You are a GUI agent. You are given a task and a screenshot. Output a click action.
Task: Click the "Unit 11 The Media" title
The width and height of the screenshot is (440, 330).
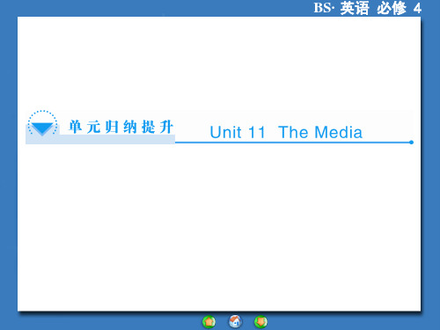pyautogui.click(x=286, y=132)
